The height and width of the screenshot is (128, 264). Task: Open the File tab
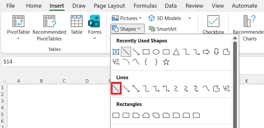tap(10, 6)
